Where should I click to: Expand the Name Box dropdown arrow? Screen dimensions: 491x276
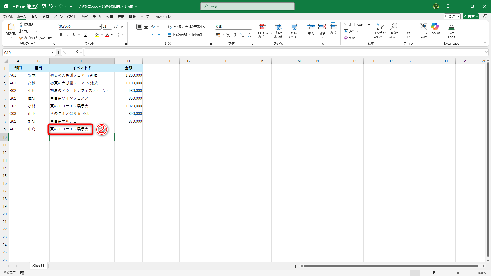[53, 53]
